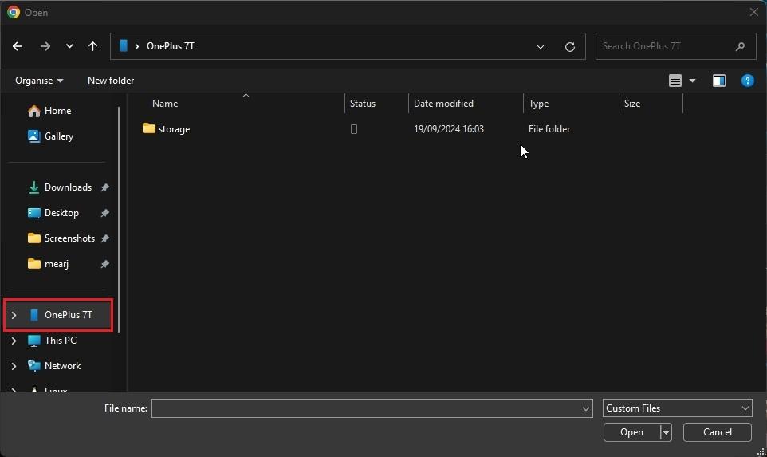This screenshot has height=457, width=767.
Task: Sort by the Status column
Action: point(363,103)
